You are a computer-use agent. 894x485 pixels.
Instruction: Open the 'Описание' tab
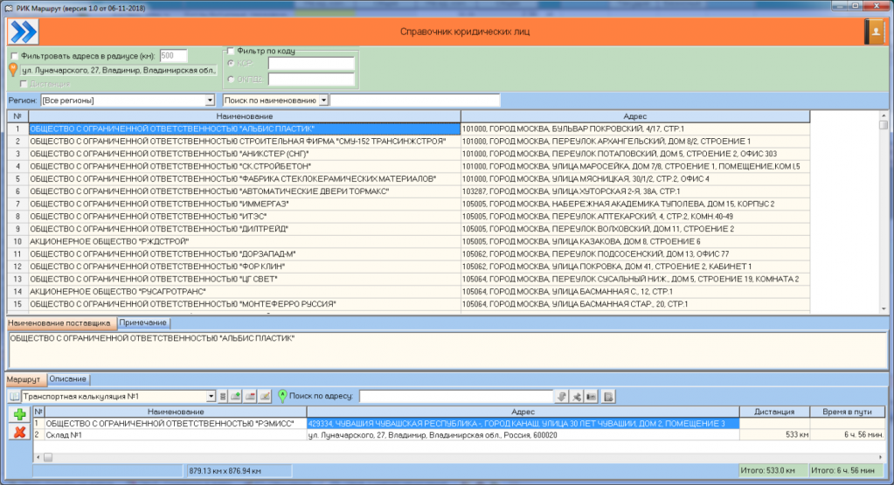click(67, 378)
